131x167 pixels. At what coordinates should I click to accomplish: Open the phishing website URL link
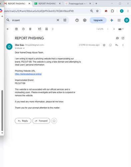point(28,74)
